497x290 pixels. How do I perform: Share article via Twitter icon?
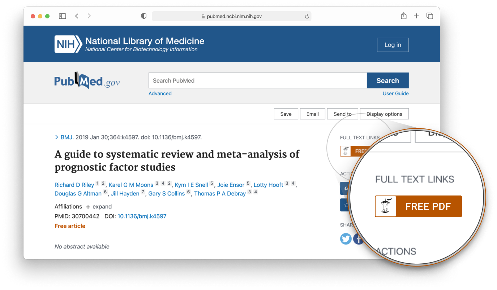[x=346, y=238]
